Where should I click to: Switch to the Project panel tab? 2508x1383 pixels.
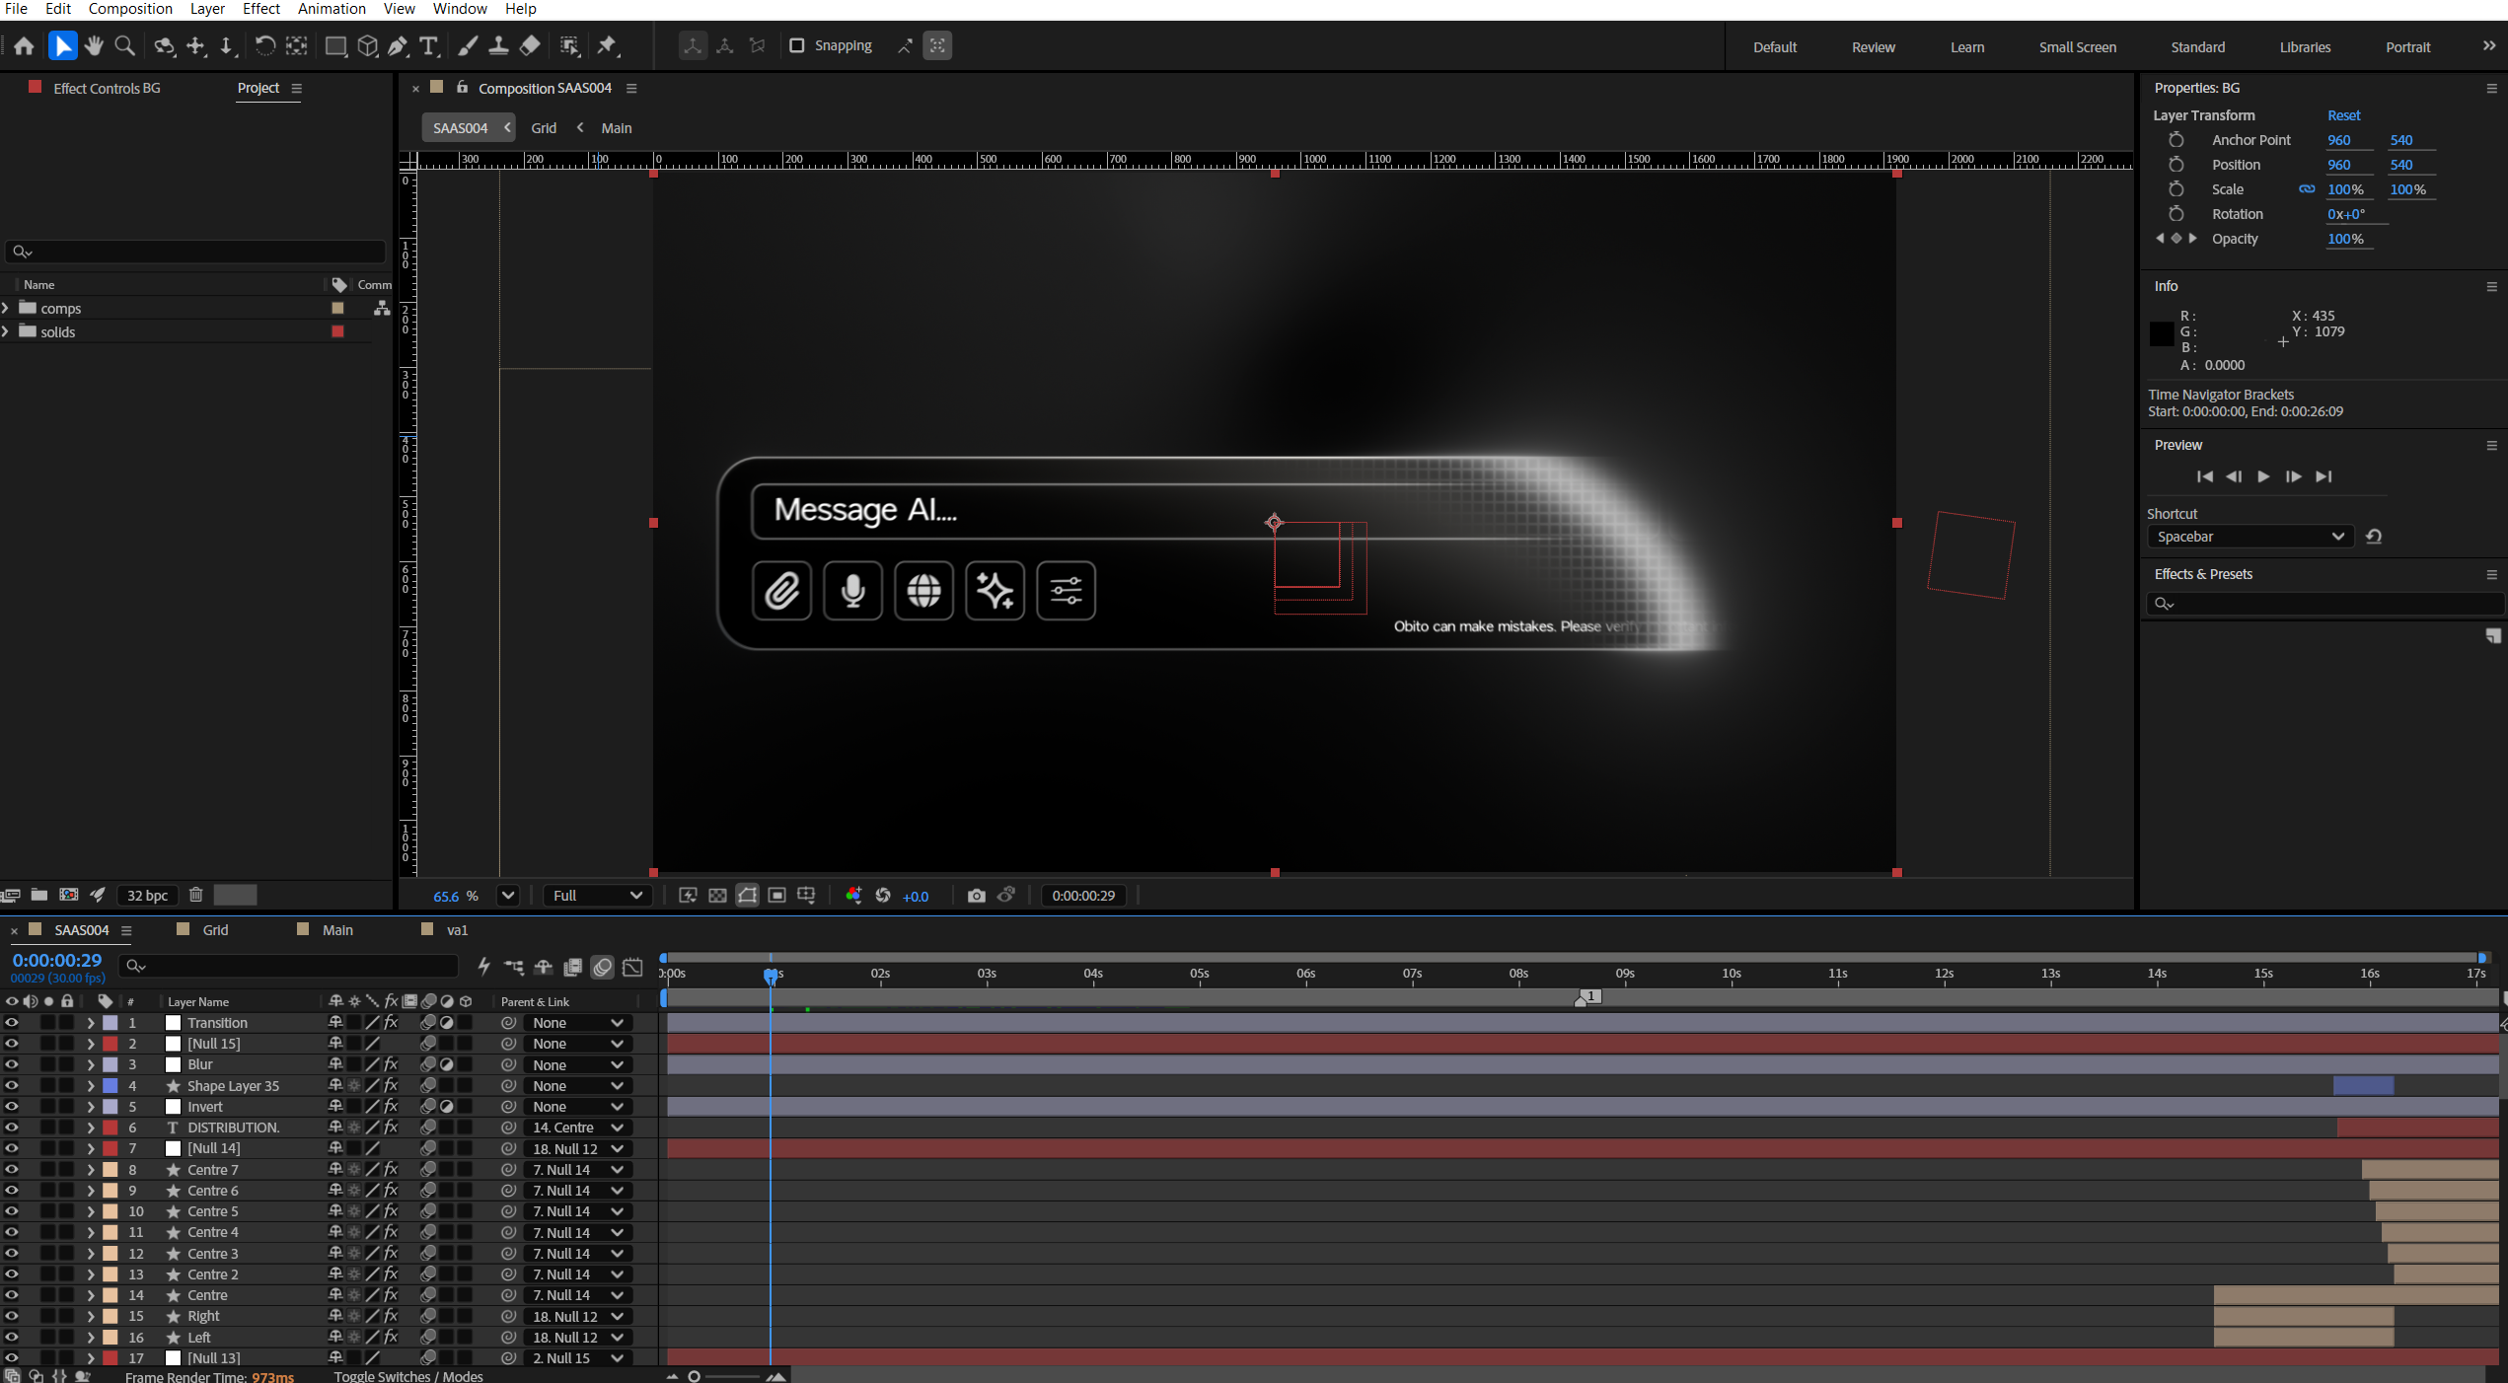click(258, 88)
